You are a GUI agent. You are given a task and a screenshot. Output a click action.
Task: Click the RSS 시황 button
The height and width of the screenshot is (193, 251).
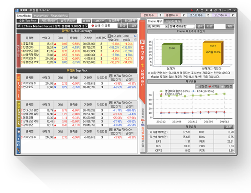click(x=86, y=21)
